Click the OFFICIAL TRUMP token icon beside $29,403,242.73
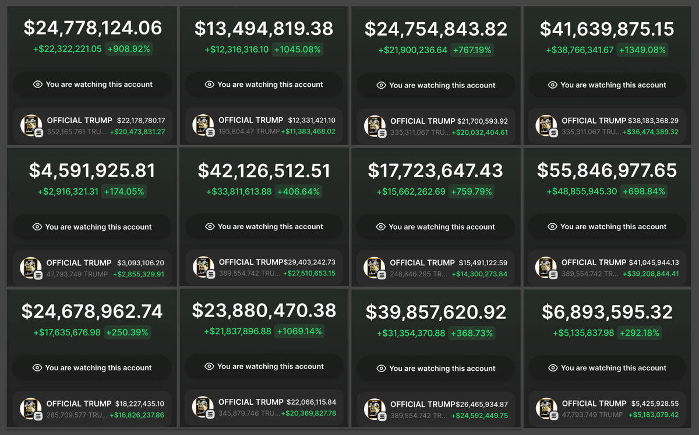Viewport: 699px width, 435px height. pos(203,268)
